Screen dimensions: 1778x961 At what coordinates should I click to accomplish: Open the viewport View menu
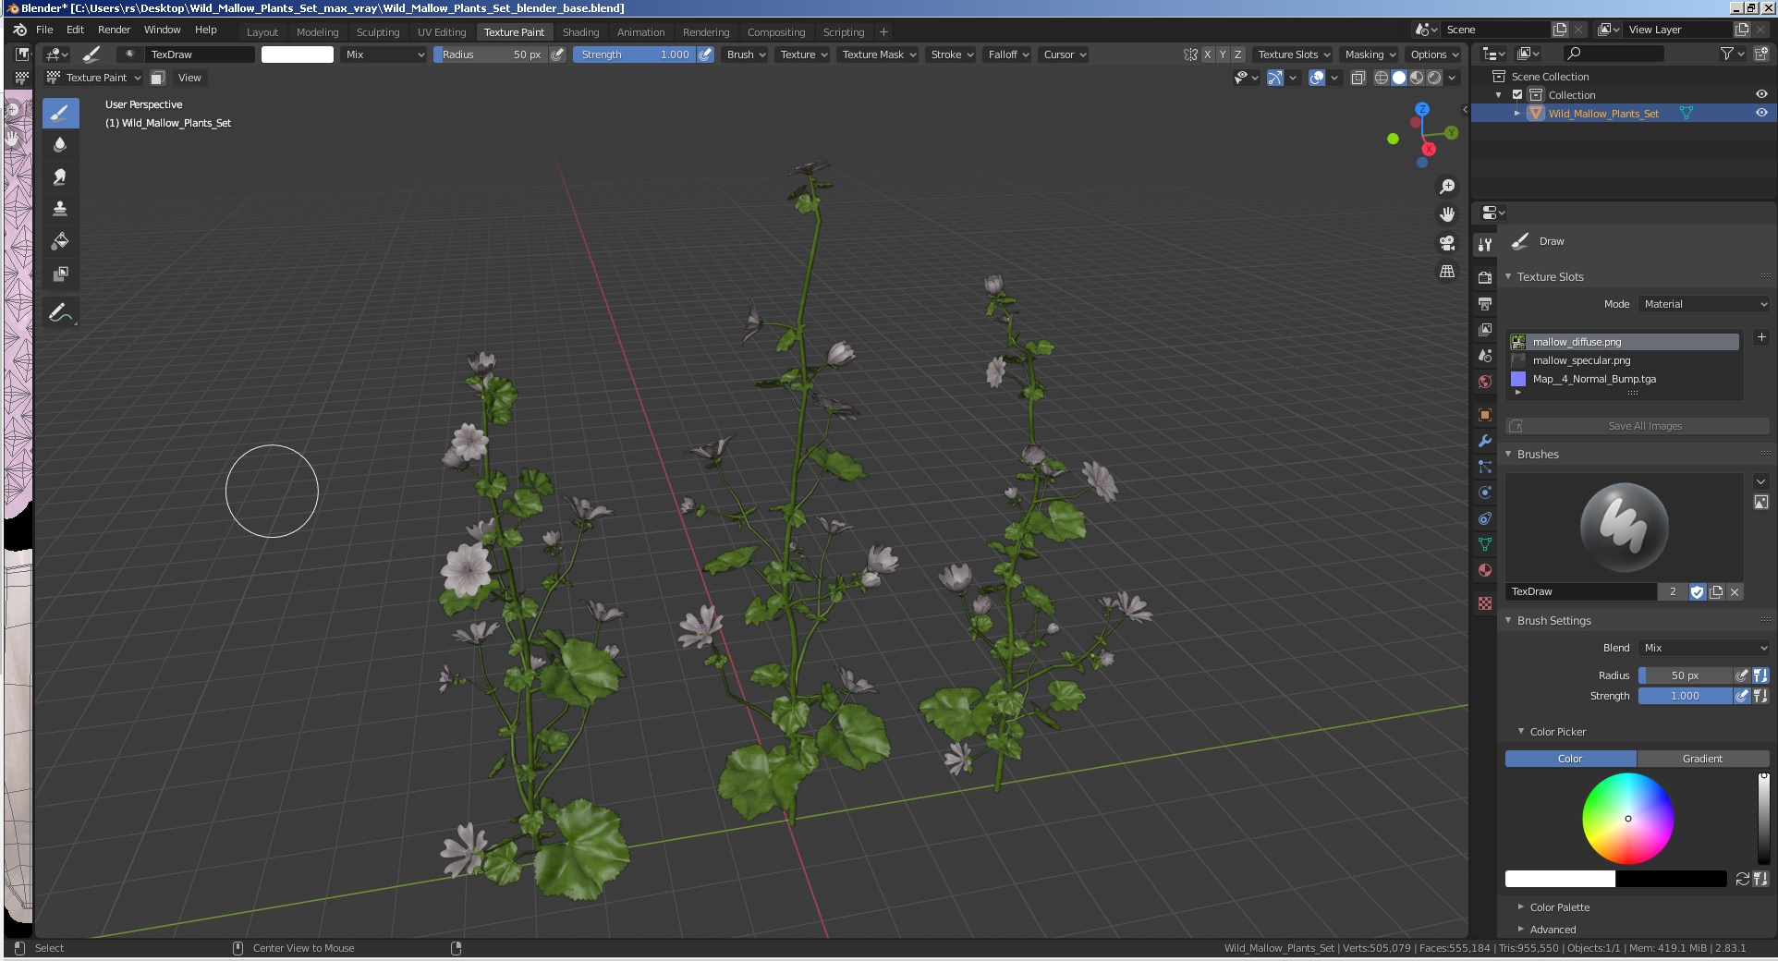click(189, 78)
